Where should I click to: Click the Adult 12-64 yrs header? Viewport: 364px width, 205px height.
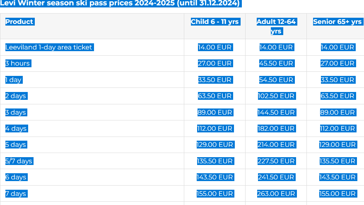pos(277,26)
